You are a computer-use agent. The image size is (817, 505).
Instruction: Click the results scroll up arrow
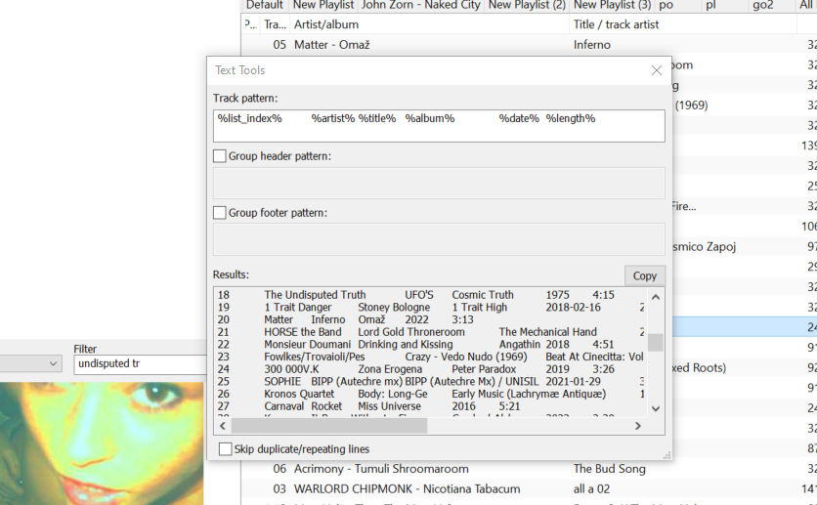[x=656, y=297]
